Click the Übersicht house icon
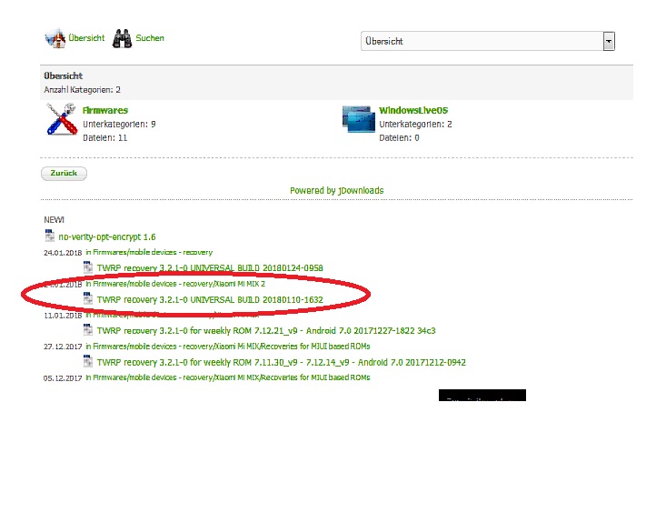Screen dimensions: 666x523 click(x=55, y=38)
